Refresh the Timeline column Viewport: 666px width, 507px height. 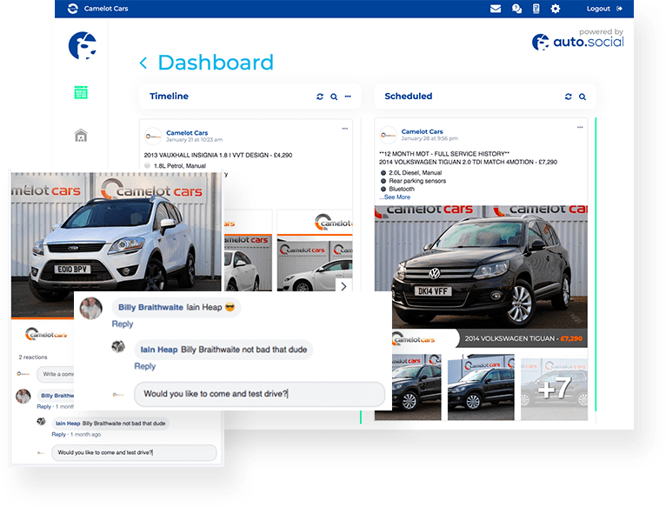pos(320,97)
